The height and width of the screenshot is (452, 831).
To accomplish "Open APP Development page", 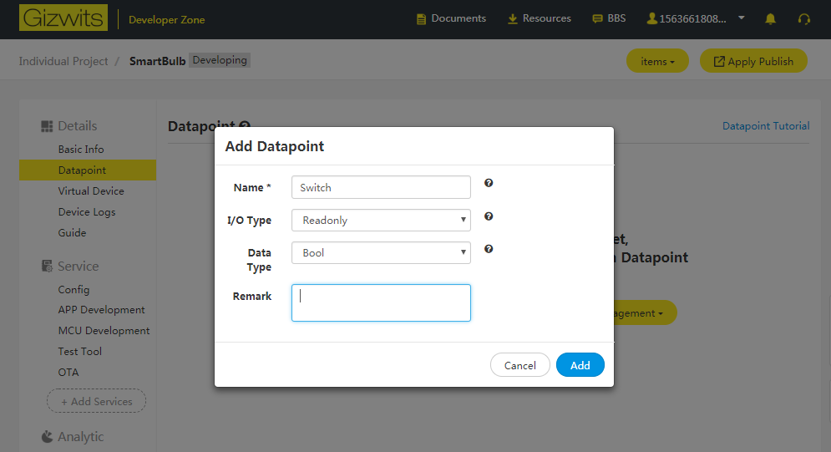I will pyautogui.click(x=101, y=309).
